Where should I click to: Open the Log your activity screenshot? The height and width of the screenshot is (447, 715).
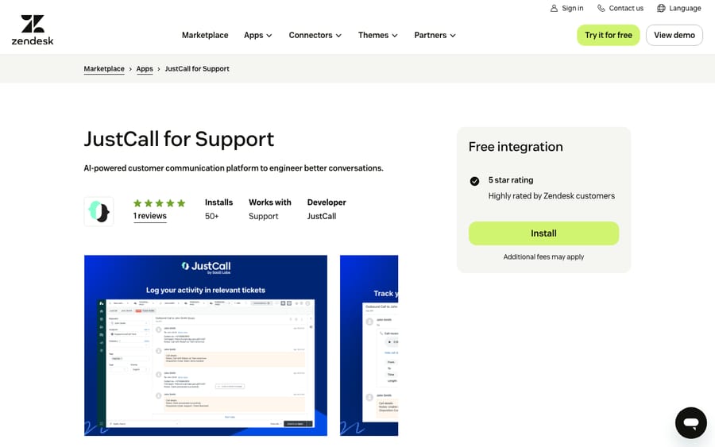click(206, 345)
